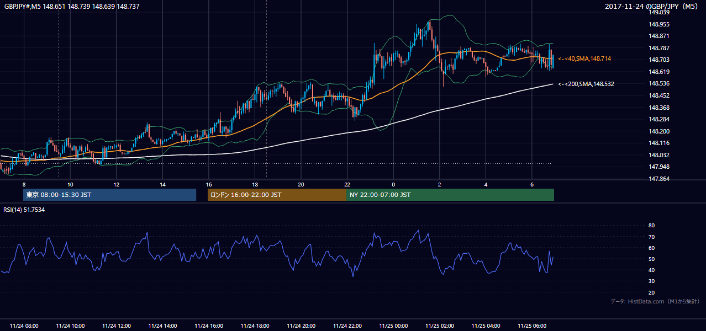Click the RSI 40 level label
Screen dimensions: 706x331
pyautogui.click(x=651, y=270)
